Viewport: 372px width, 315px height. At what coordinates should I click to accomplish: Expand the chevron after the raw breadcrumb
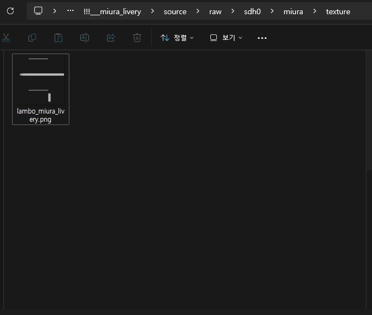pyautogui.click(x=233, y=11)
